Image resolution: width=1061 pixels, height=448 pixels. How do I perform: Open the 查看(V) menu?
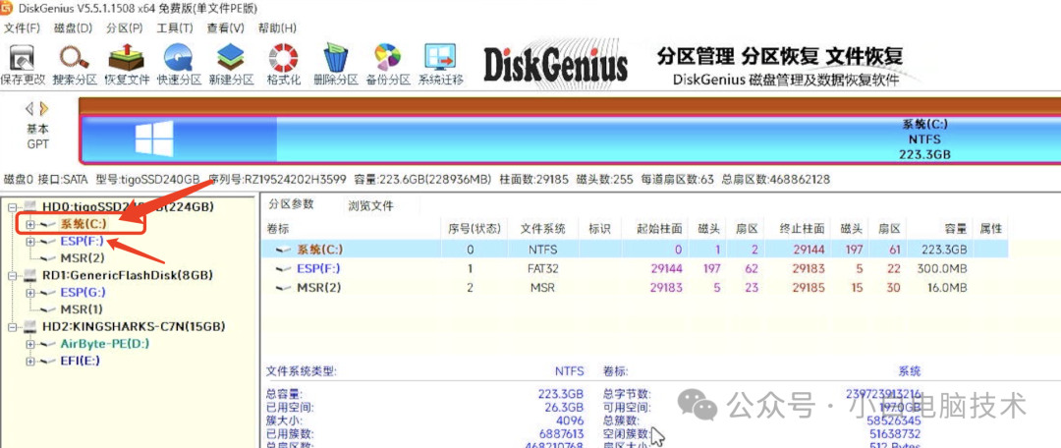pos(225,28)
